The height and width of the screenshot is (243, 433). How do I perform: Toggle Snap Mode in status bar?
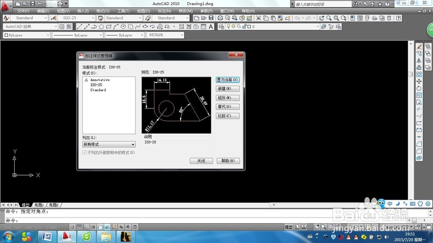[x=72, y=227]
